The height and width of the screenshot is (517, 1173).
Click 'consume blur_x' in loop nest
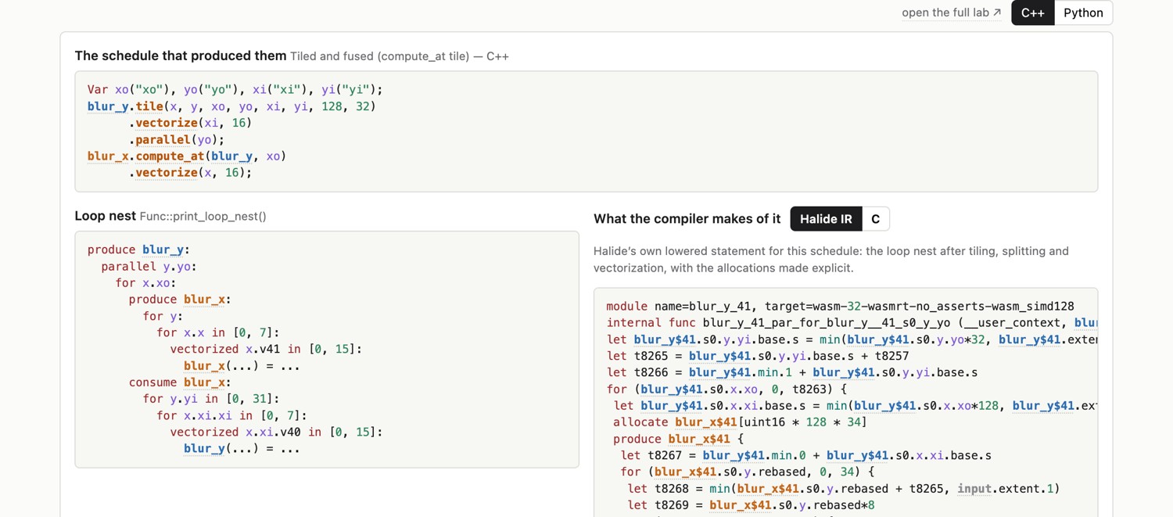point(180,382)
